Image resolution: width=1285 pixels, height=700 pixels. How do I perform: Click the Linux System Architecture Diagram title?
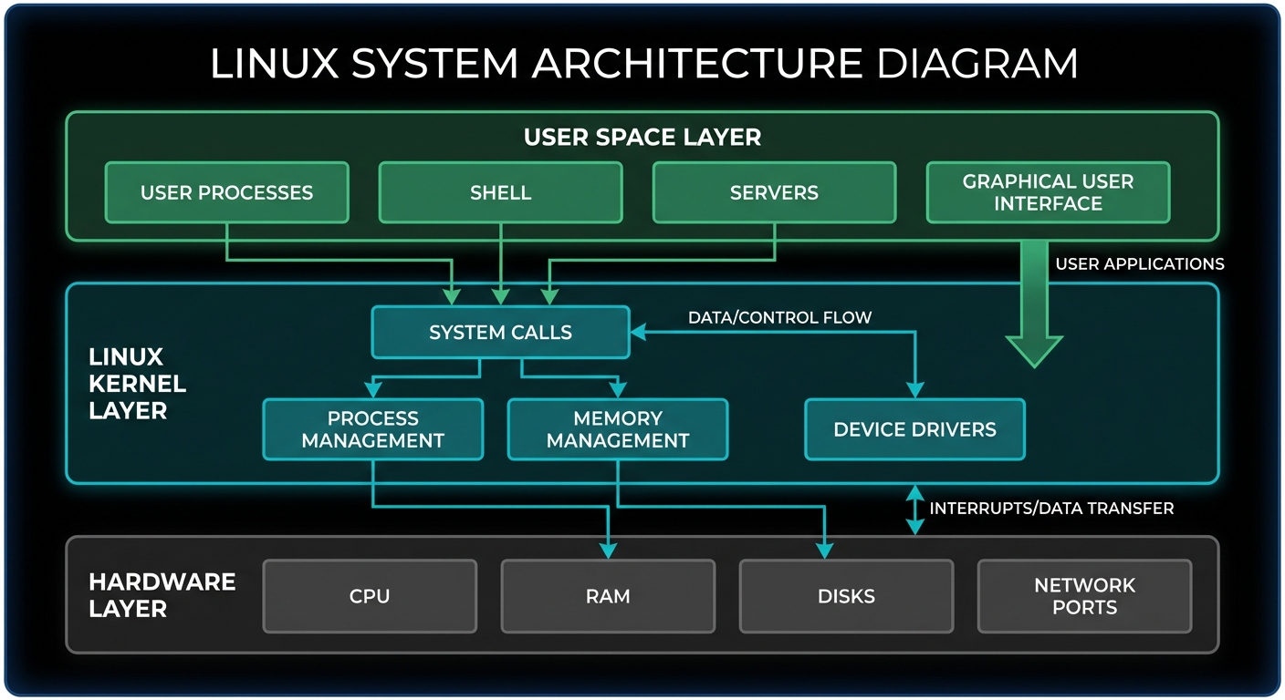pyautogui.click(x=643, y=64)
